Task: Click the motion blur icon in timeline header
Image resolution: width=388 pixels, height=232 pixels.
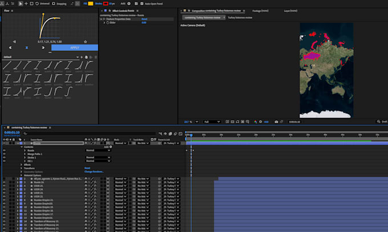Action: click(x=175, y=134)
